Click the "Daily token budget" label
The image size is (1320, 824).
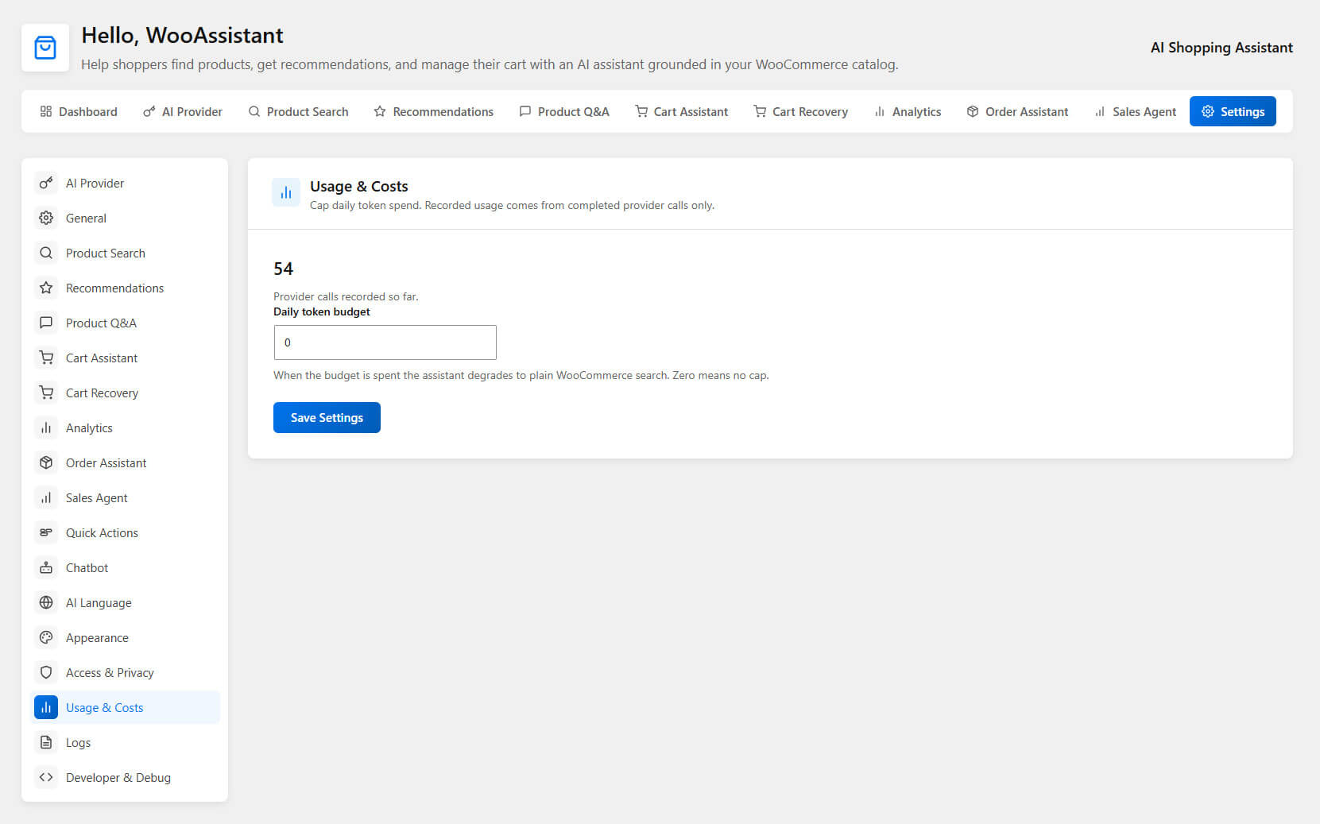pos(322,311)
